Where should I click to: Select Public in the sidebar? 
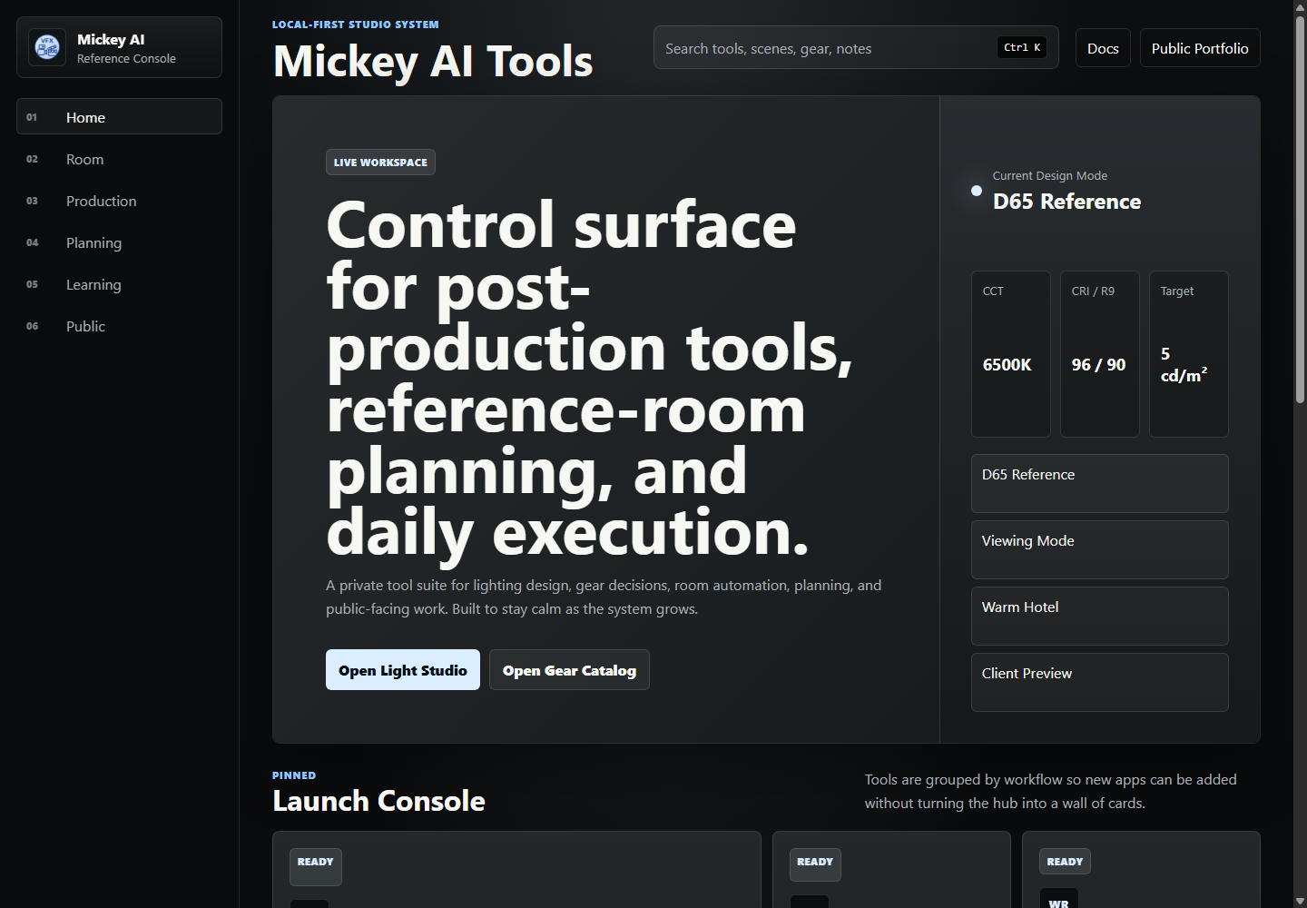[119, 326]
